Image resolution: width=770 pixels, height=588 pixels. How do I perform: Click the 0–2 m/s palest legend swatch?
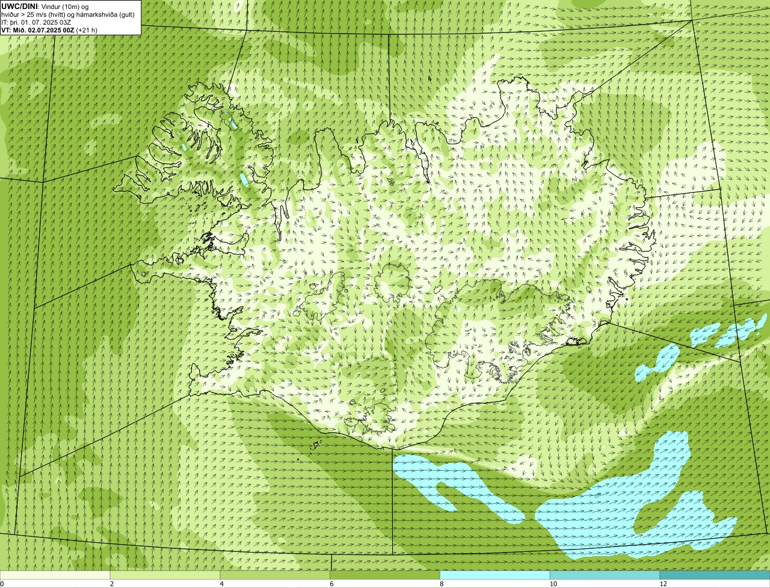(x=55, y=575)
